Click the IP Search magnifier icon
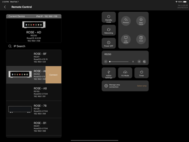189x142 pixels. pyautogui.click(x=10, y=46)
